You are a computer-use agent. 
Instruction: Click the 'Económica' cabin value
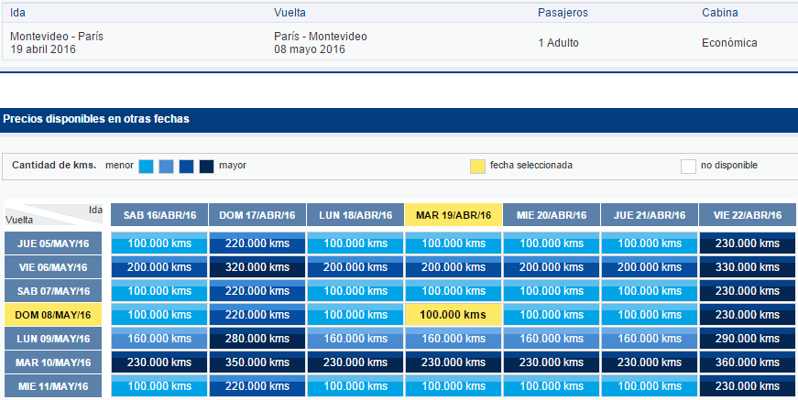[729, 43]
